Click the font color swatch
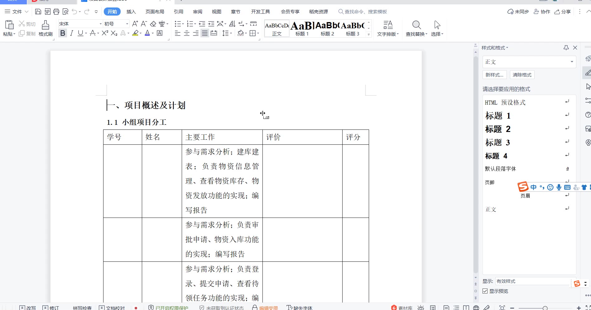The width and height of the screenshot is (591, 310). [x=147, y=33]
